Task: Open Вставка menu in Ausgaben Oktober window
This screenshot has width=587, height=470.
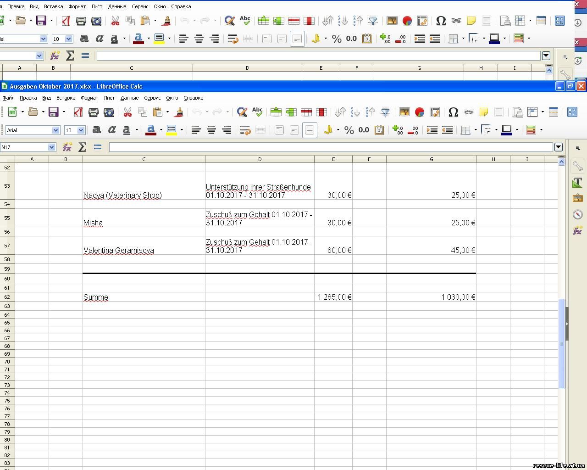Action: click(x=66, y=98)
